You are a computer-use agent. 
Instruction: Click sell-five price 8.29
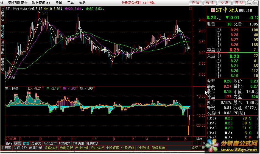pos(234,30)
